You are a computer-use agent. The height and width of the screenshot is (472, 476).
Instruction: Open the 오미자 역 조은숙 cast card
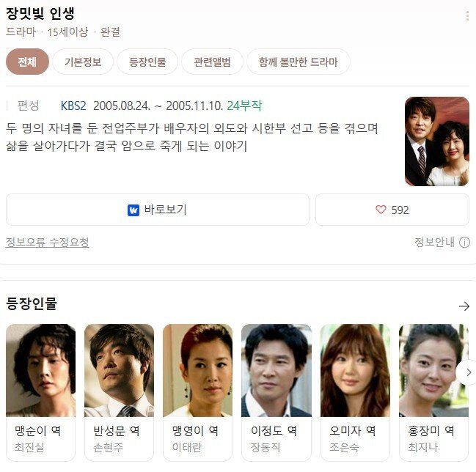click(x=355, y=393)
